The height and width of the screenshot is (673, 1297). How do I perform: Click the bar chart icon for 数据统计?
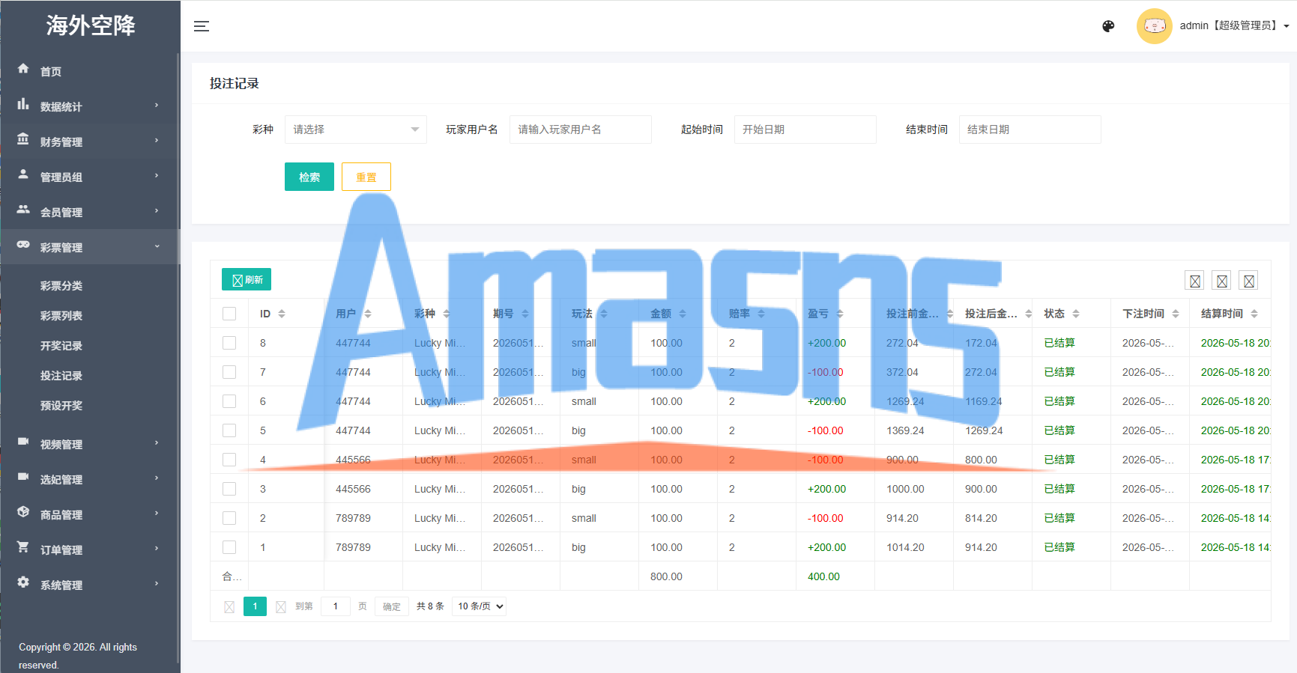[x=23, y=104]
